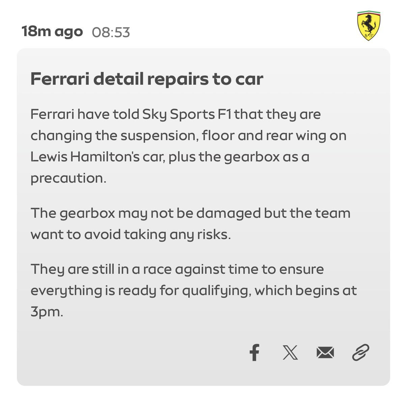Click the word 'precaution.' in first paragraph
The height and width of the screenshot is (396, 407).
68,178
